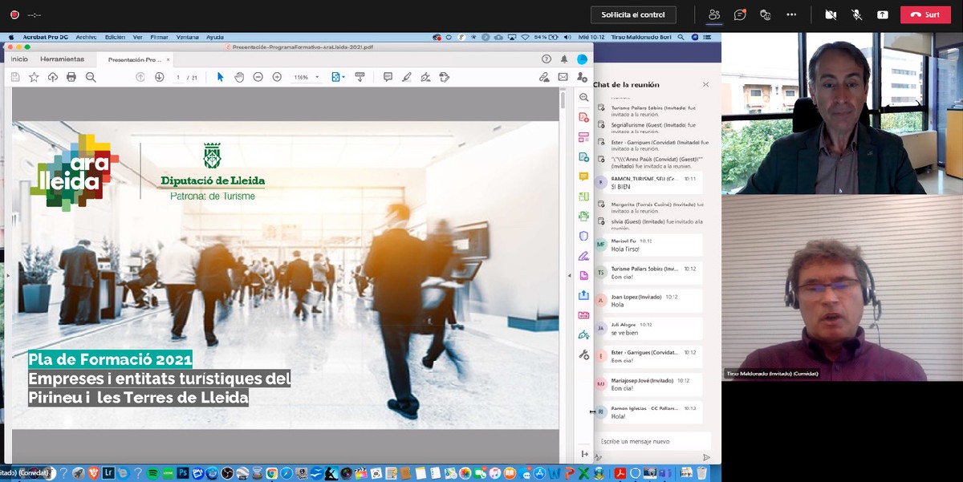Viewport: 963px width, 482px height.
Task: Open the Herramientas tab
Action: coord(62,59)
